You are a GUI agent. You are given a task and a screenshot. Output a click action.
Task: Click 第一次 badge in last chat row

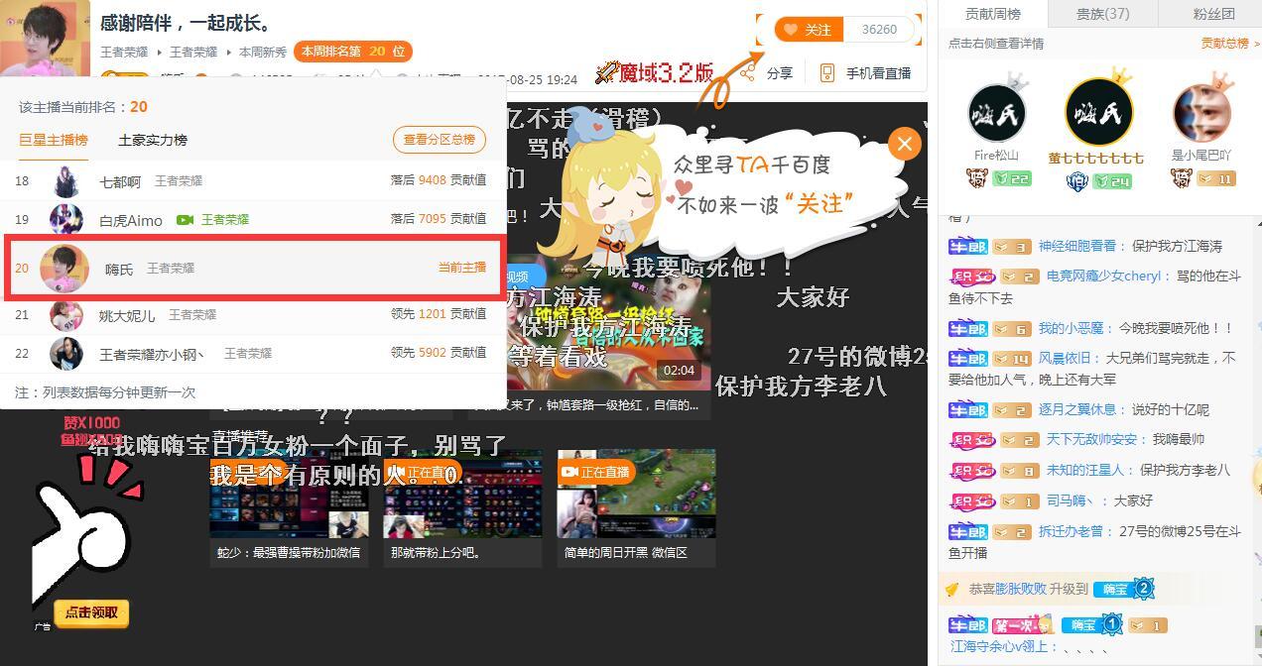click(x=1022, y=625)
